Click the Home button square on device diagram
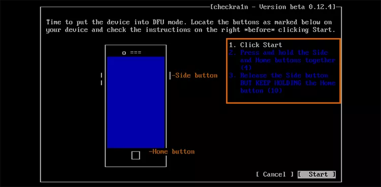The height and width of the screenshot is (187, 381). [136, 155]
